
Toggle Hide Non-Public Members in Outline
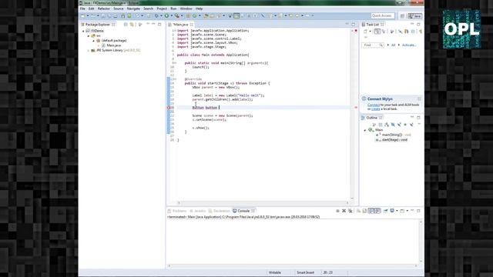405,125
